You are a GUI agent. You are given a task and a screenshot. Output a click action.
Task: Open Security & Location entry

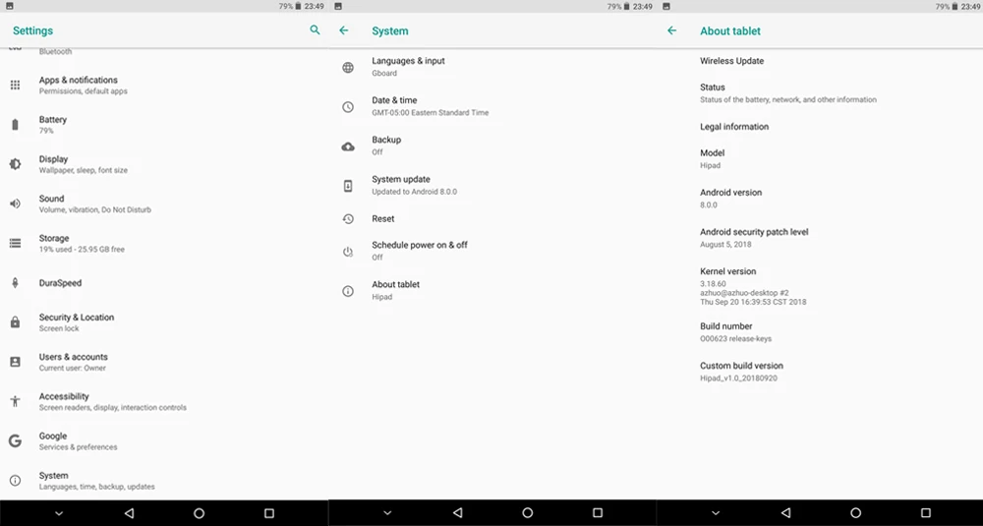pos(164,322)
